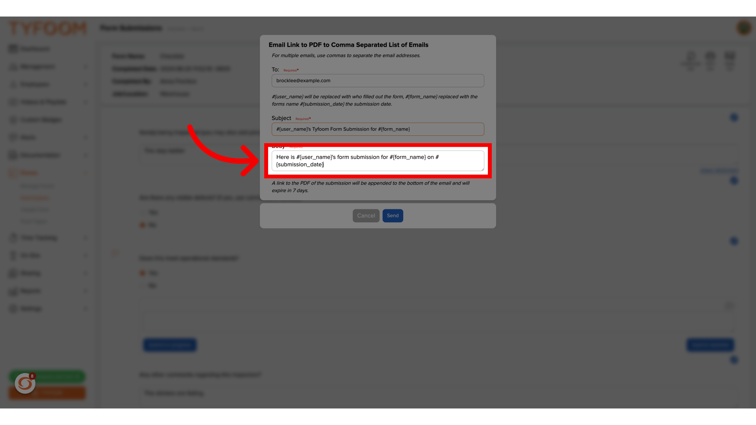Click the green button in sidebar bottom
Viewport: 756px width, 425px height.
[47, 377]
